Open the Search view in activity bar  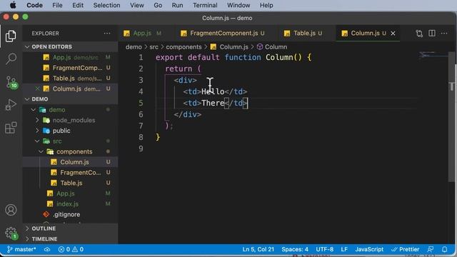click(x=11, y=59)
